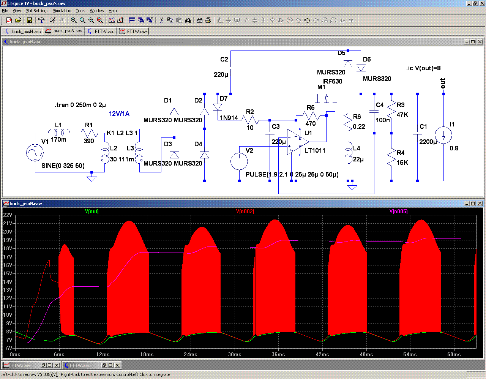486x379 pixels.
Task: Open the Plot Settings menu
Action: [x=37, y=11]
